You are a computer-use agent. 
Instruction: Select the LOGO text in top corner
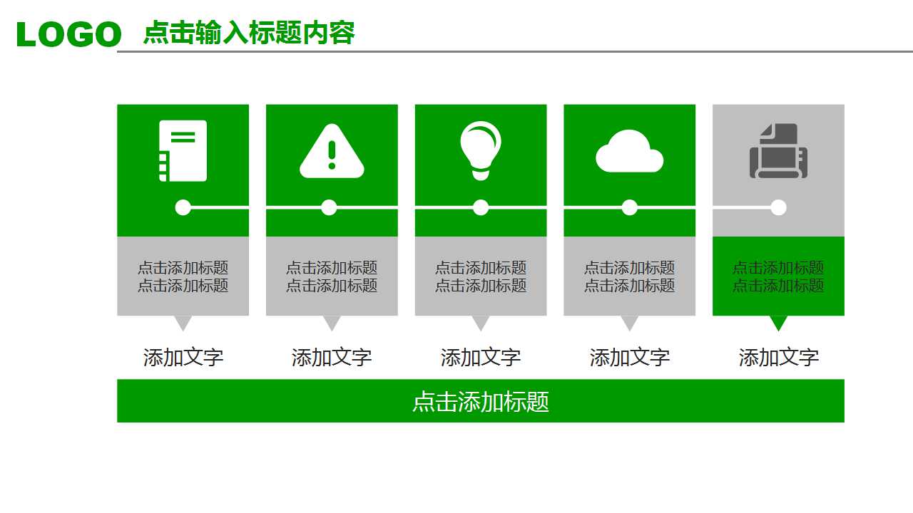(69, 31)
